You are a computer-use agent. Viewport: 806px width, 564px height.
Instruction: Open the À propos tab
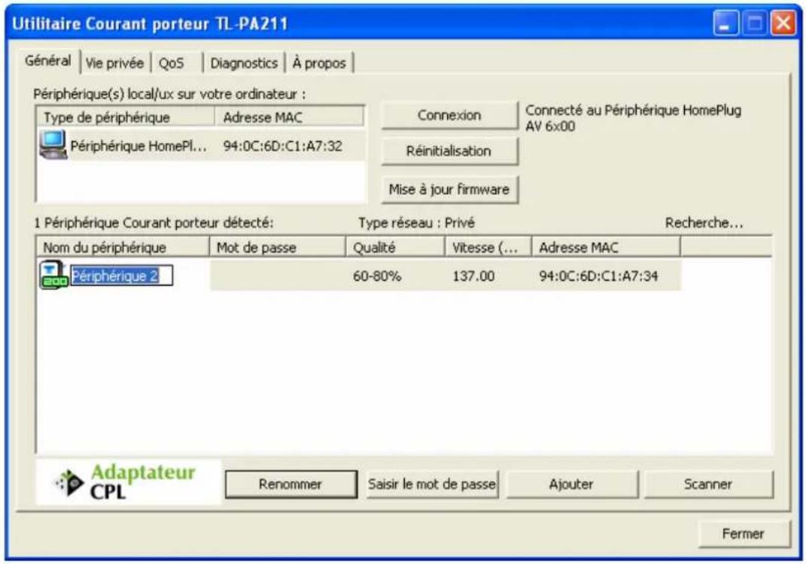tap(319, 63)
